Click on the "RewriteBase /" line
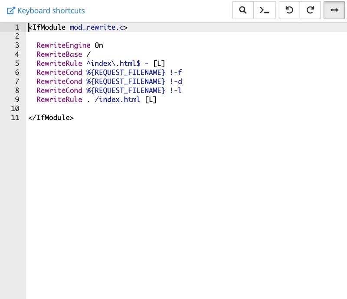 coord(63,55)
